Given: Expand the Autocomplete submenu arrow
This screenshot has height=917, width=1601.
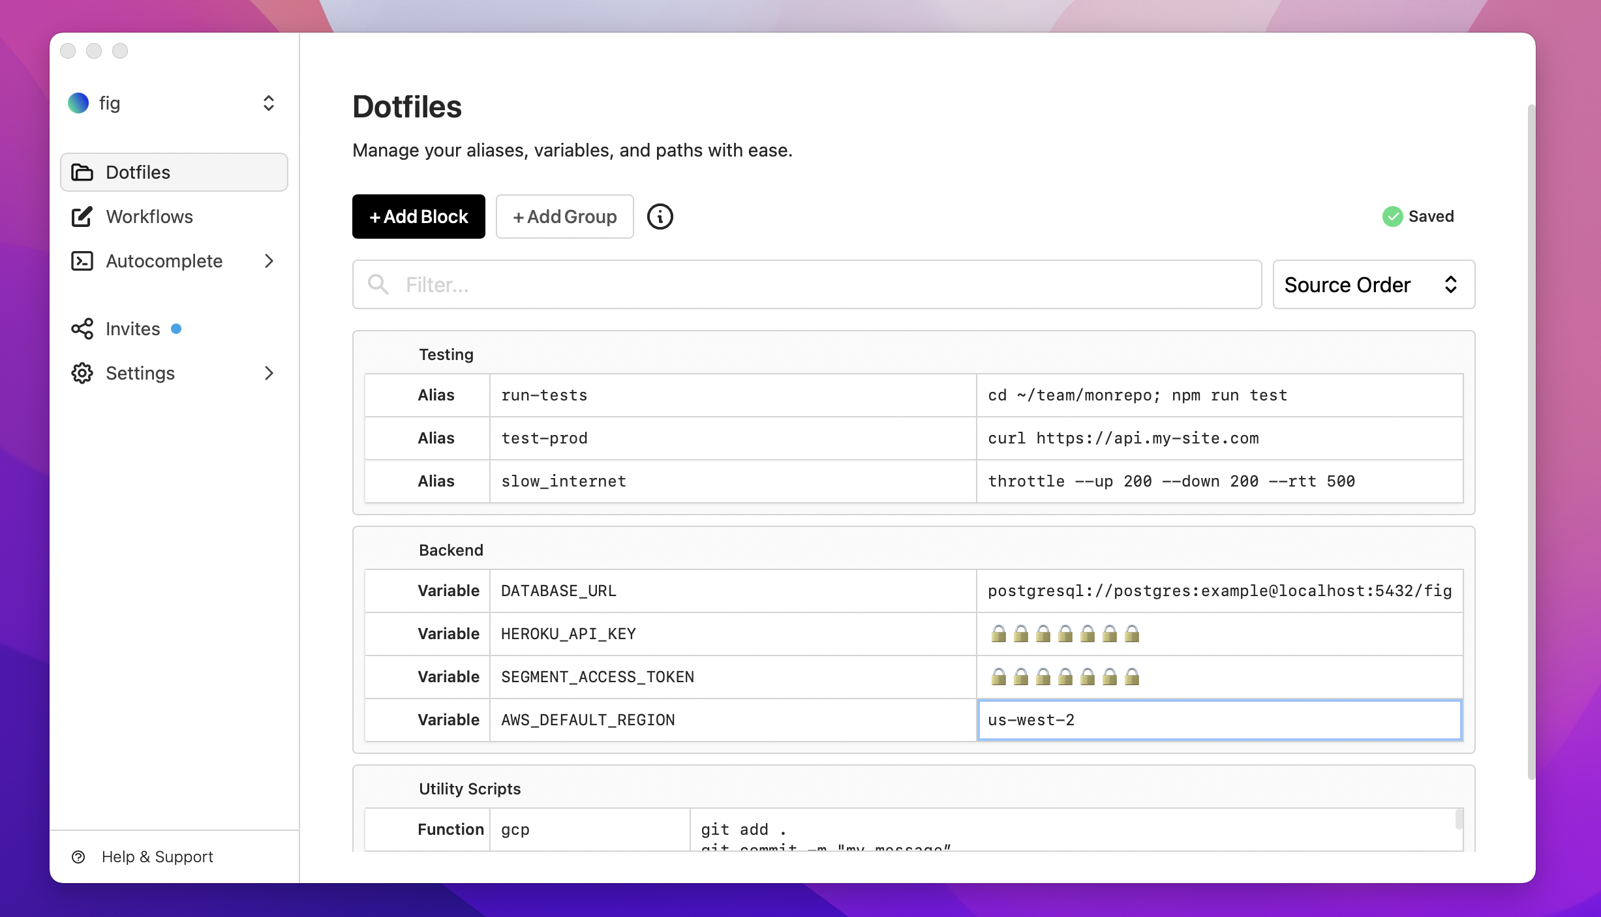Looking at the screenshot, I should pos(269,261).
